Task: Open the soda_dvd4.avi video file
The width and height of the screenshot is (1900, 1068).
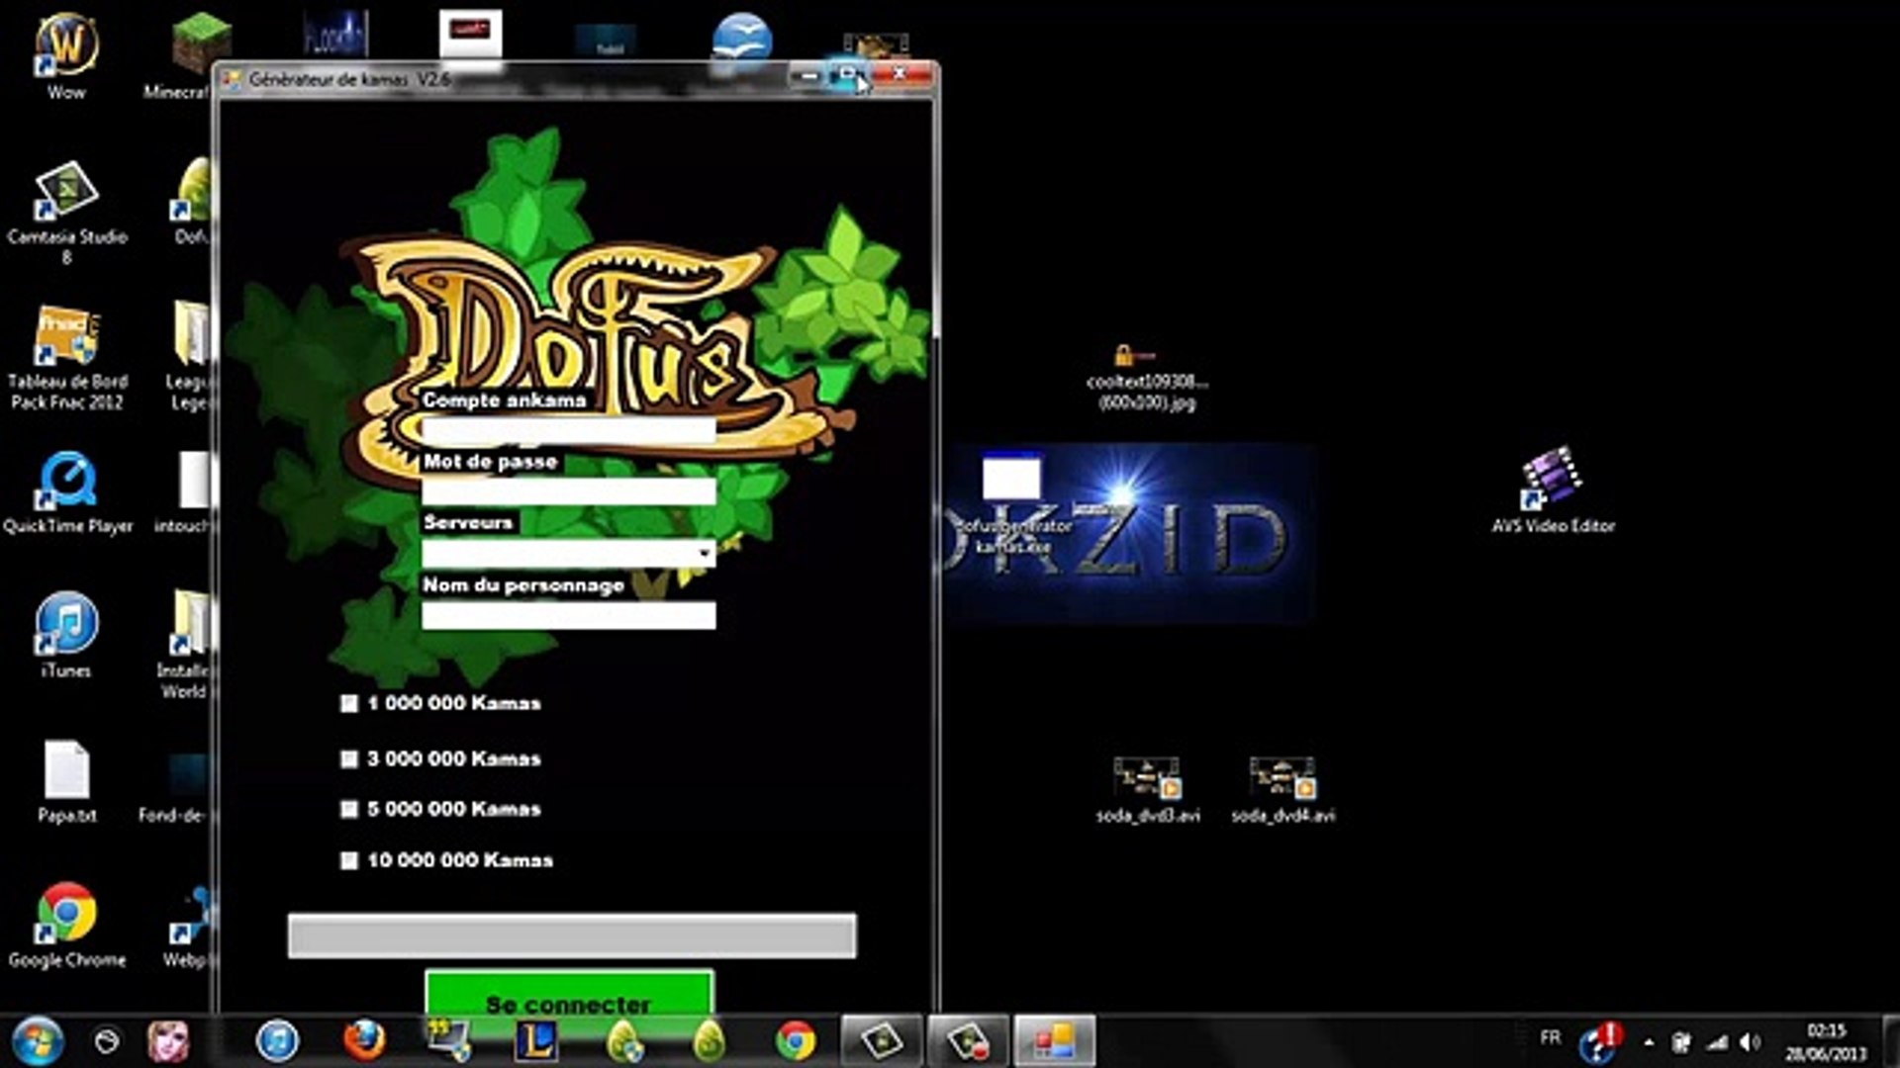Action: [1282, 789]
